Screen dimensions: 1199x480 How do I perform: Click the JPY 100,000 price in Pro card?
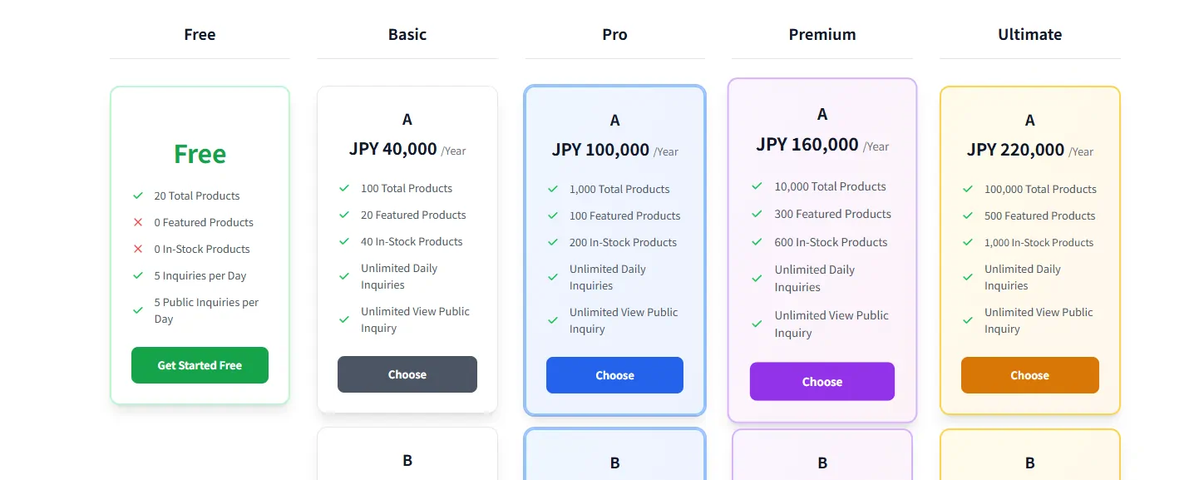click(600, 150)
